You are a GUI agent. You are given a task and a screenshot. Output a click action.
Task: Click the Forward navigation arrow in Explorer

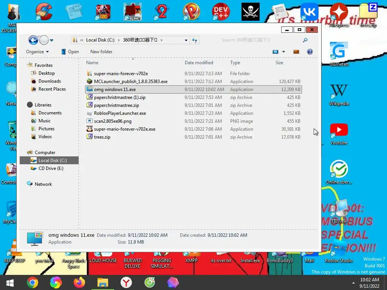click(x=44, y=40)
